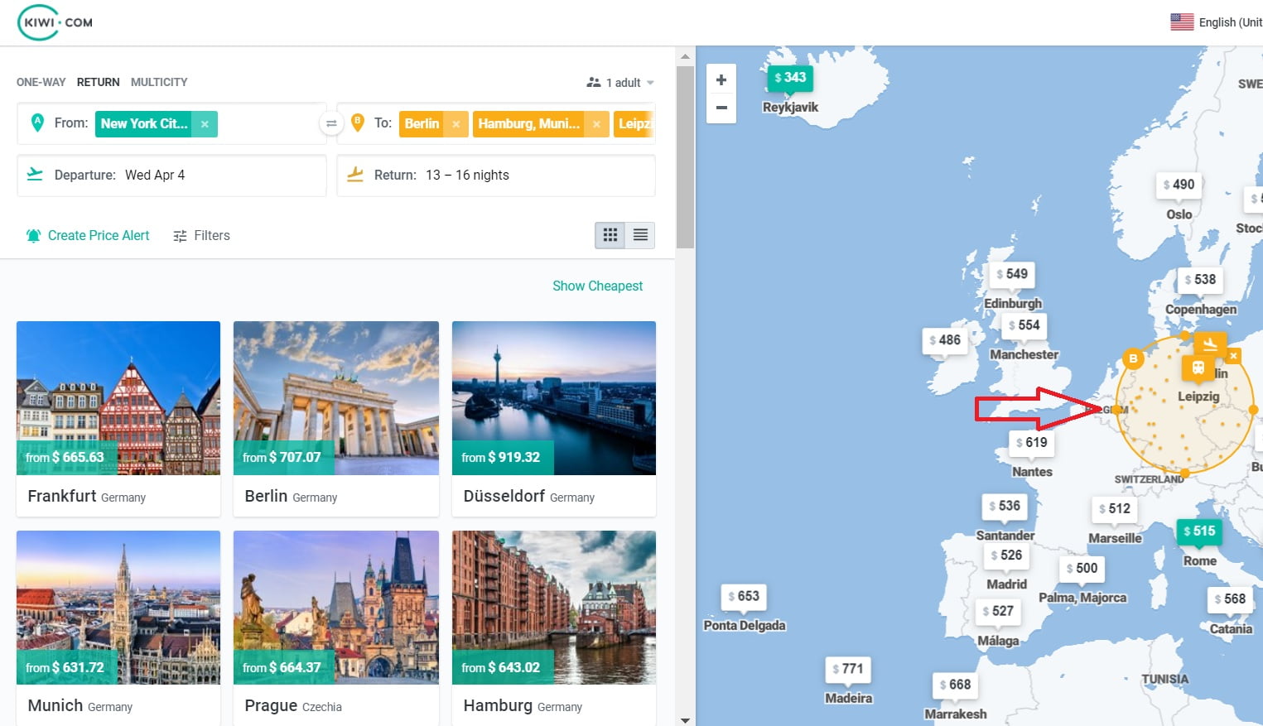Select $500 Palma, Majorca price on map
The width and height of the screenshot is (1263, 726).
click(x=1082, y=569)
